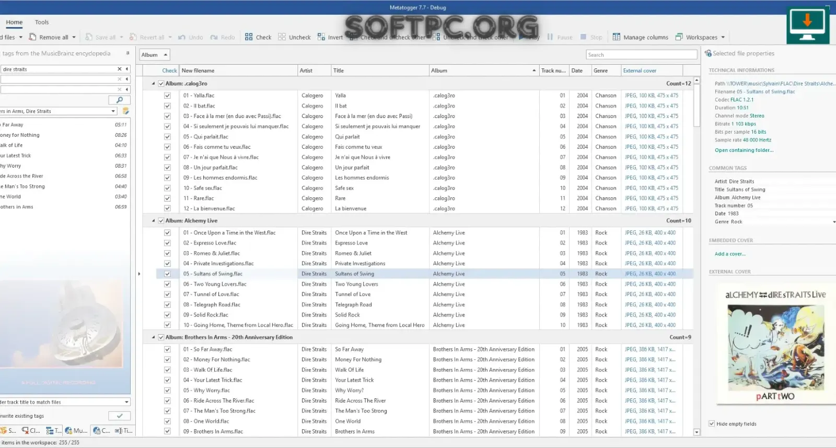Uncheck the '12 - La bienvenue.flac' checkbox

[x=167, y=208]
